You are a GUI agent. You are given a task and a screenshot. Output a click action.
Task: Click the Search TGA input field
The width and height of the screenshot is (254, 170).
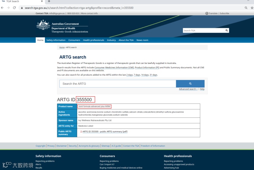(x=204, y=31)
